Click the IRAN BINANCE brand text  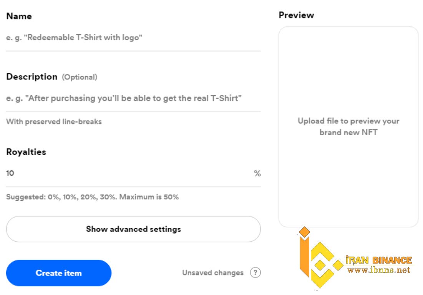(x=378, y=260)
